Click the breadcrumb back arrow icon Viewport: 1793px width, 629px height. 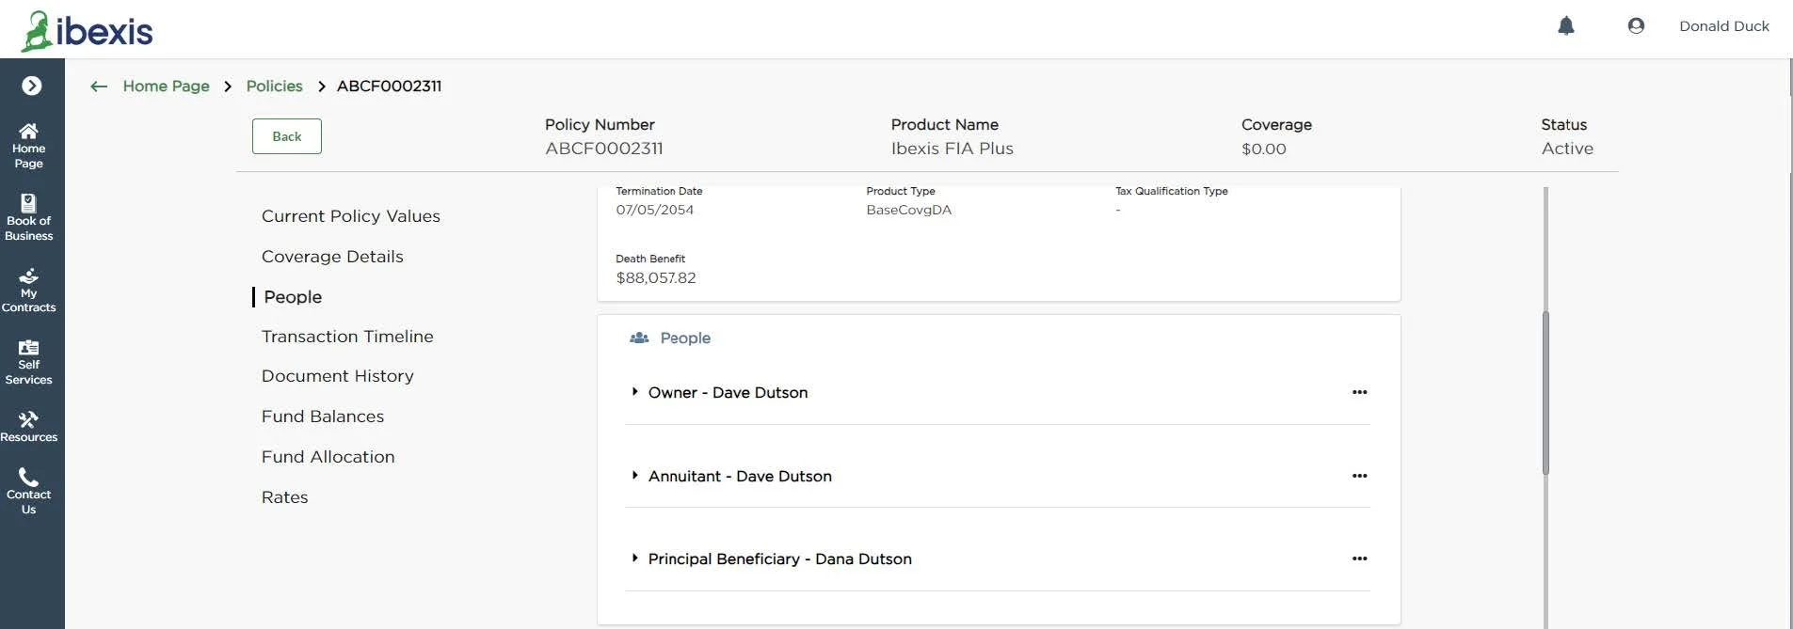pyautogui.click(x=99, y=86)
